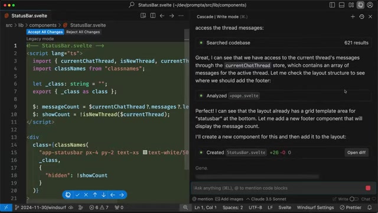Split the editor to the right
Viewport: 378px width, 213px height.
pos(153,16)
